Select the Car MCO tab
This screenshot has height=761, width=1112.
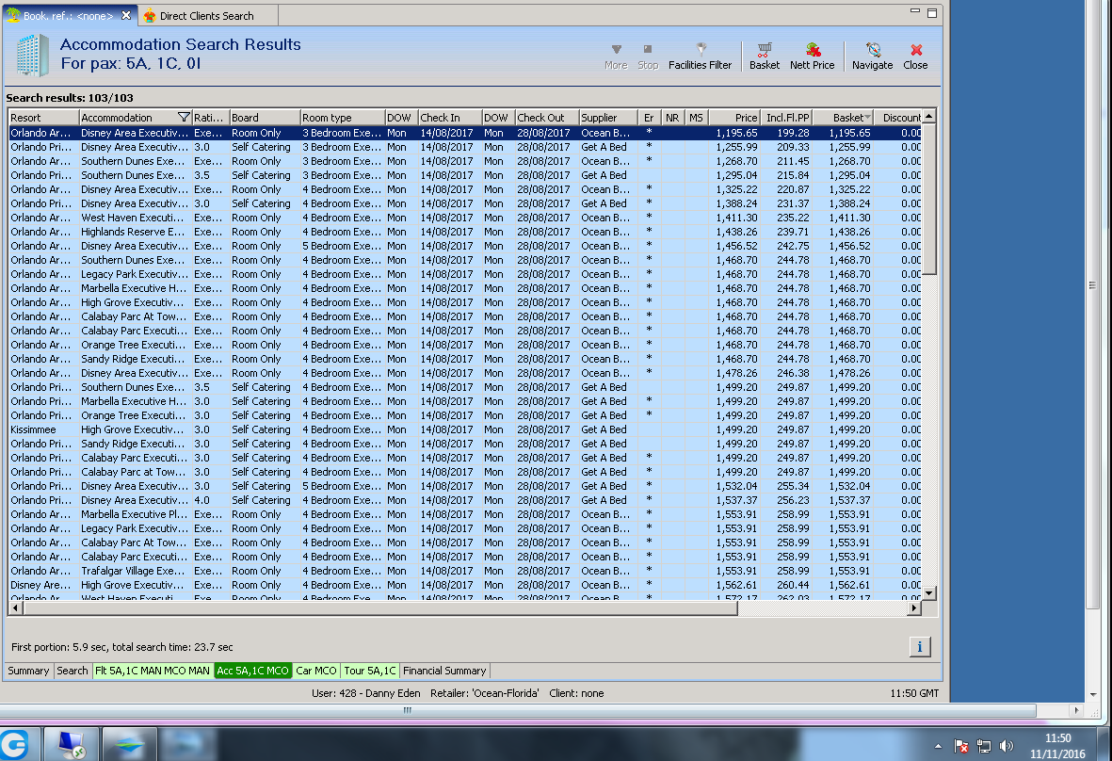tap(315, 671)
